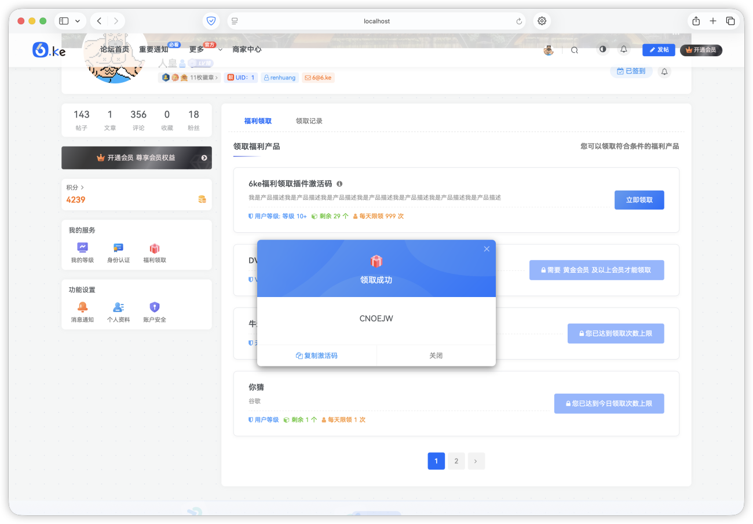
Task: Click 复制激活码 to copy activation code
Action: click(316, 355)
